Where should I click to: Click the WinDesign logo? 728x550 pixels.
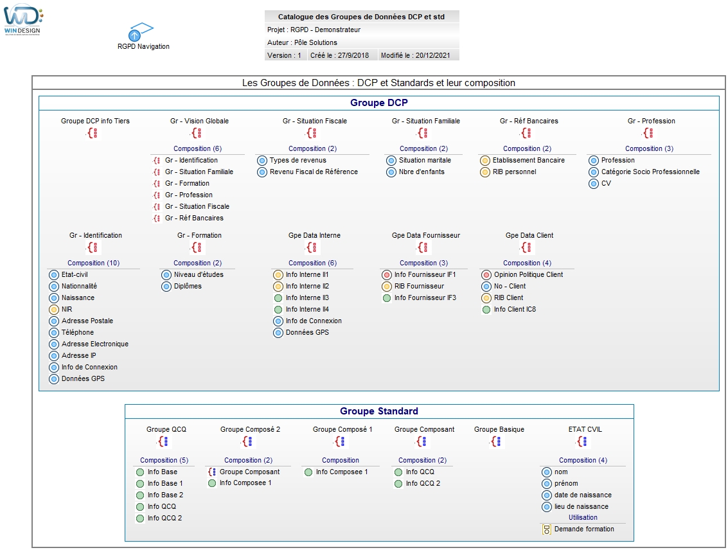(23, 19)
